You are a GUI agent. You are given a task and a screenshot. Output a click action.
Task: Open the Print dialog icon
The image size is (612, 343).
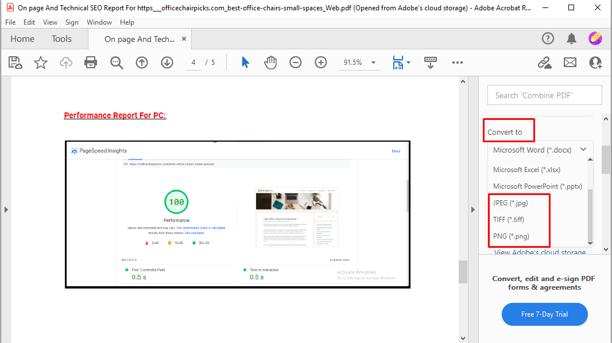click(x=91, y=62)
